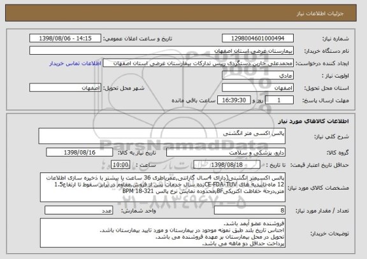Click the شماره نیاز label
367x259 pixels.
pyautogui.click(x=336, y=39)
